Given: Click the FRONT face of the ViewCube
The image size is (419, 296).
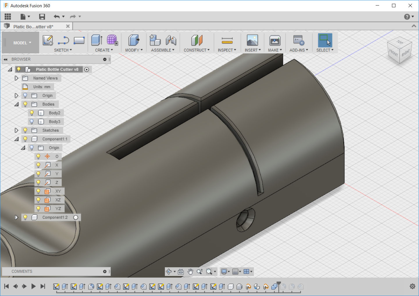Looking at the screenshot, I should [x=393, y=52].
